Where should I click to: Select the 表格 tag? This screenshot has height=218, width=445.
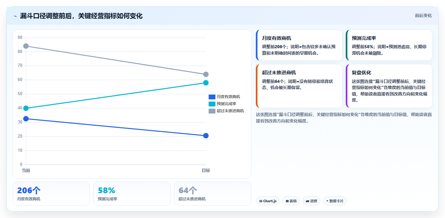coord(291,201)
